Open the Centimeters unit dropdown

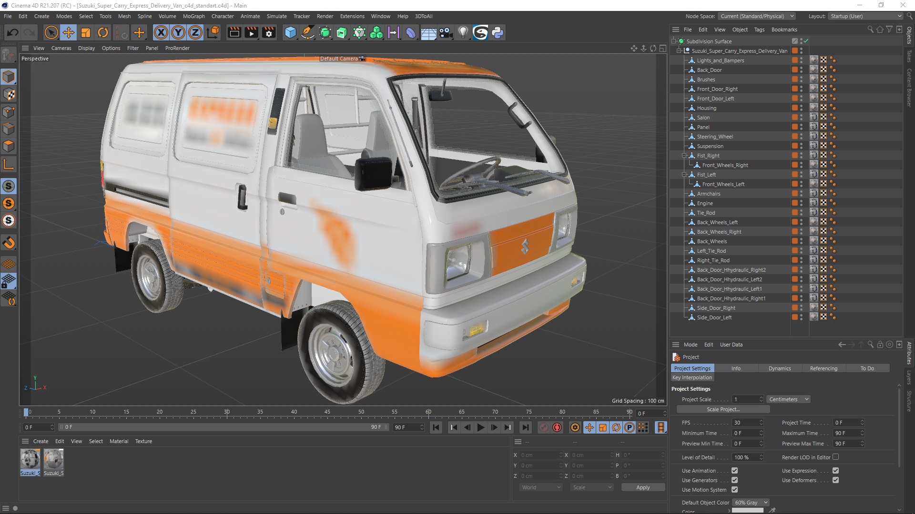789,399
